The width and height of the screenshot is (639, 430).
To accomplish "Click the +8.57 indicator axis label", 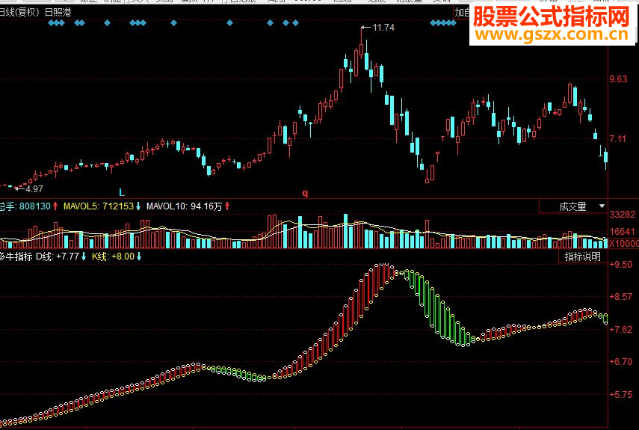I will 620,297.
